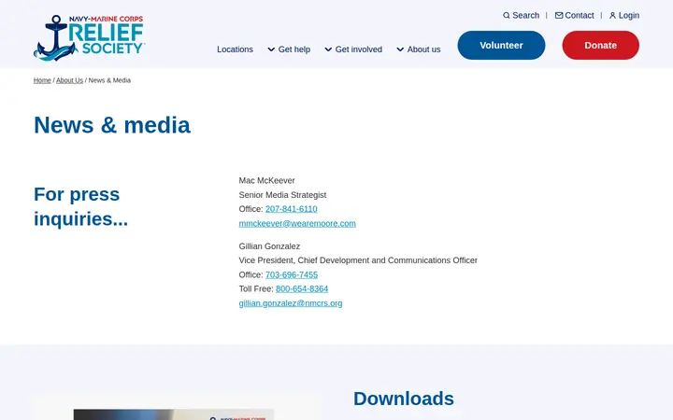This screenshot has height=420, width=673.
Task: Click Vice President, Chief Development title text
Action: coord(358,260)
